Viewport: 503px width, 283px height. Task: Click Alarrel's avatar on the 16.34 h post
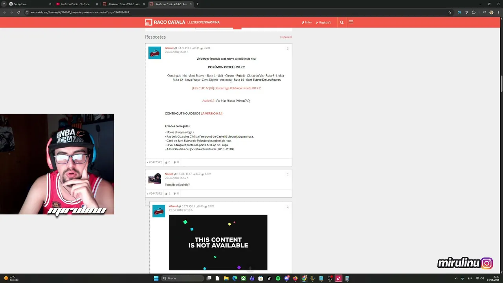(154, 53)
